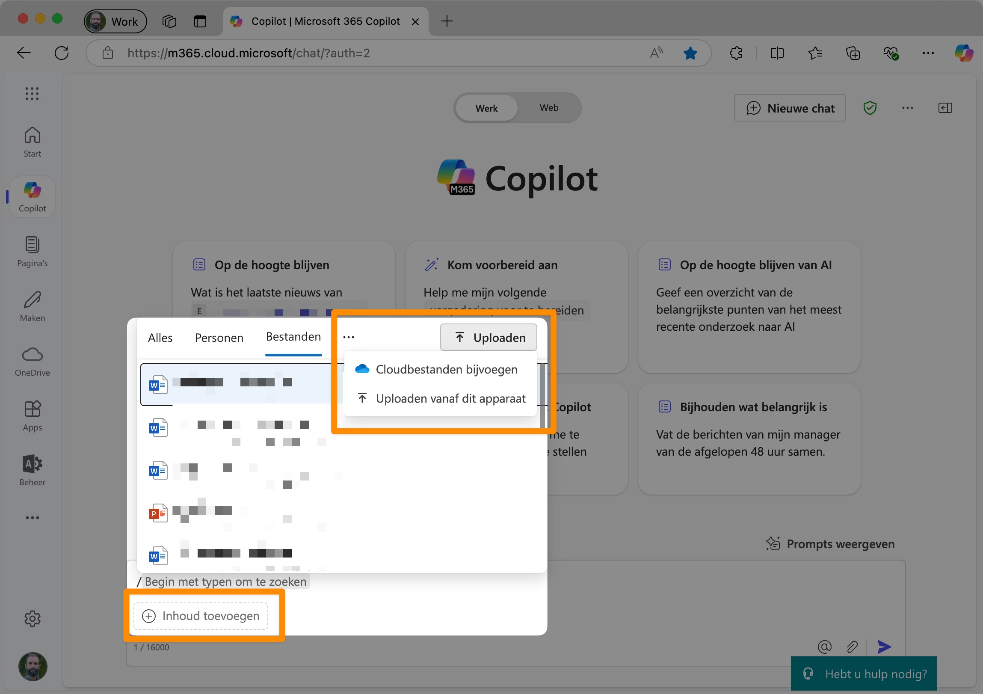This screenshot has width=983, height=694.
Task: Open Op de hoogte blijven van AI card
Action: [x=749, y=307]
